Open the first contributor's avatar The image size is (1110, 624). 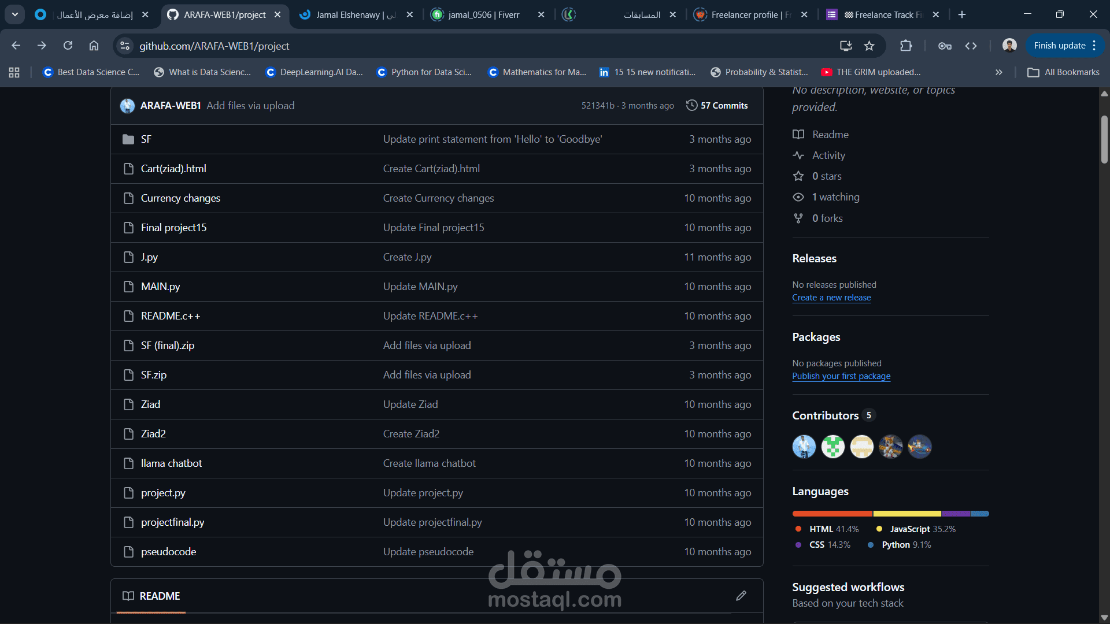tap(803, 446)
